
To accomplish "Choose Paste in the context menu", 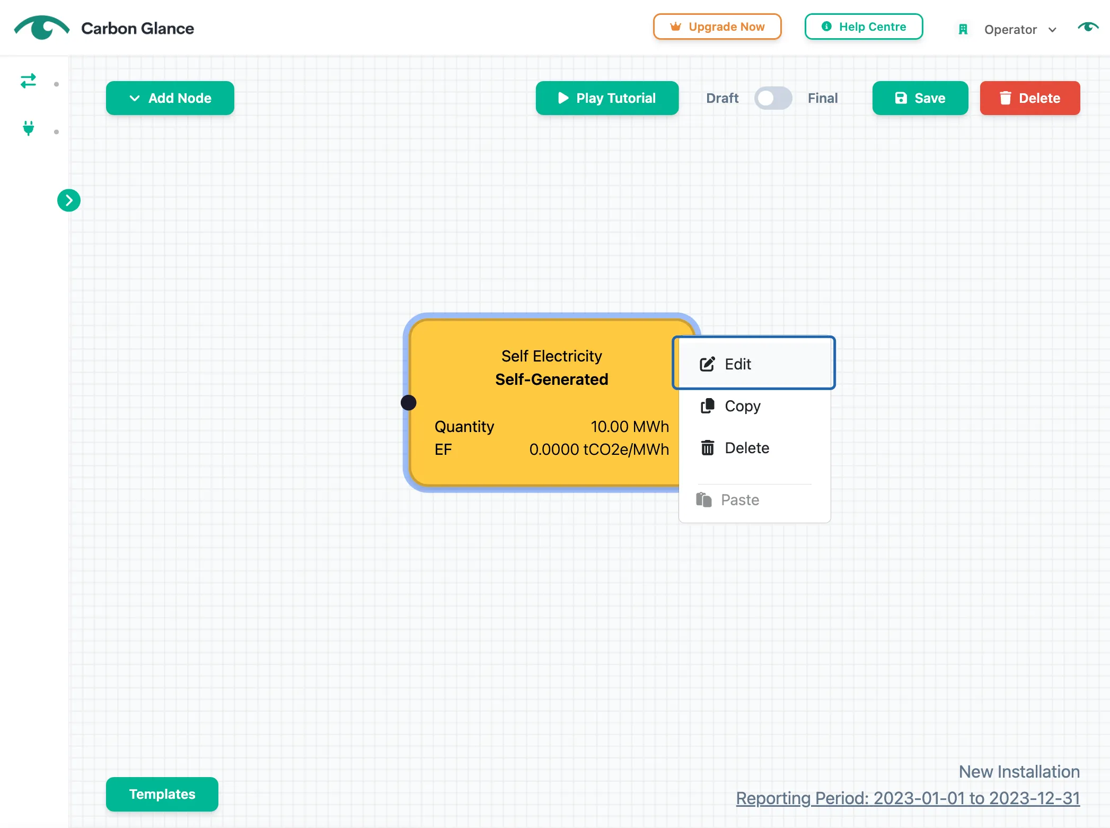I will click(x=754, y=500).
